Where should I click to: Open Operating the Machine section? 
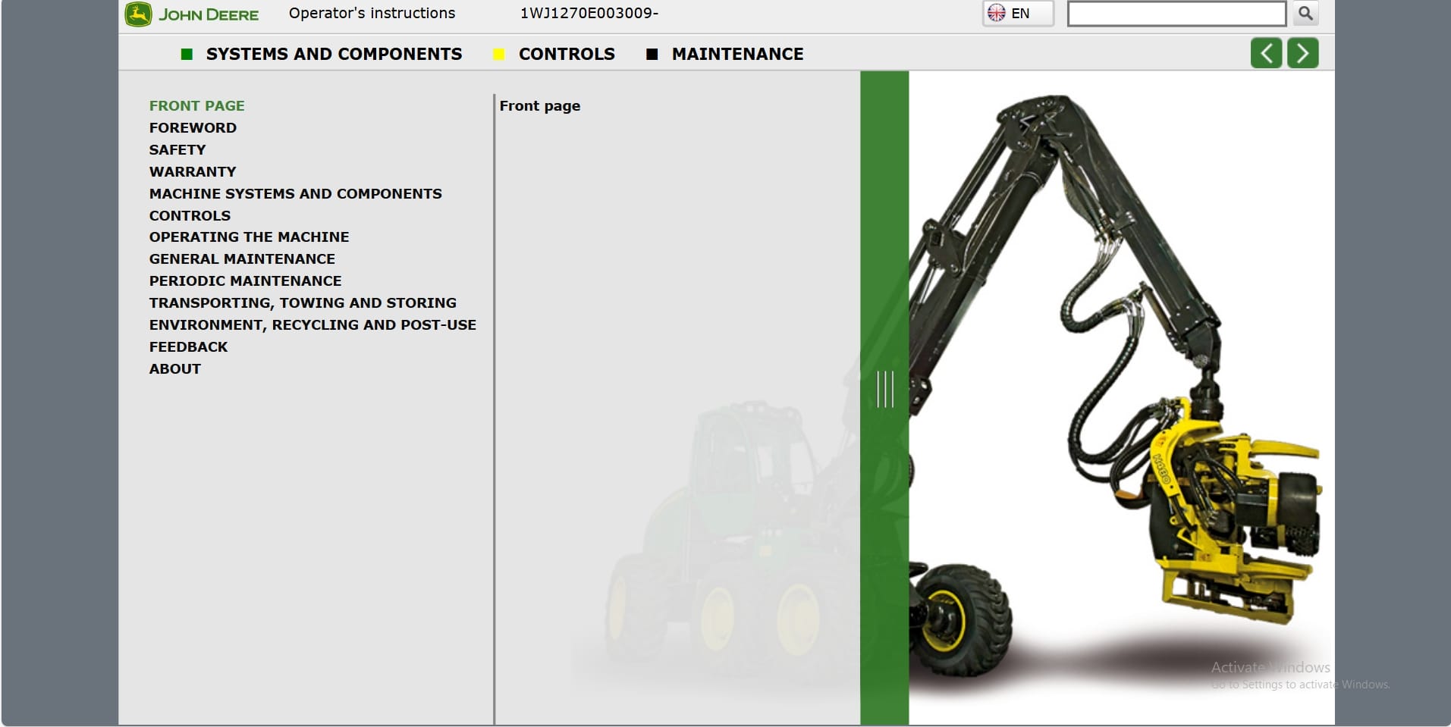coord(250,237)
